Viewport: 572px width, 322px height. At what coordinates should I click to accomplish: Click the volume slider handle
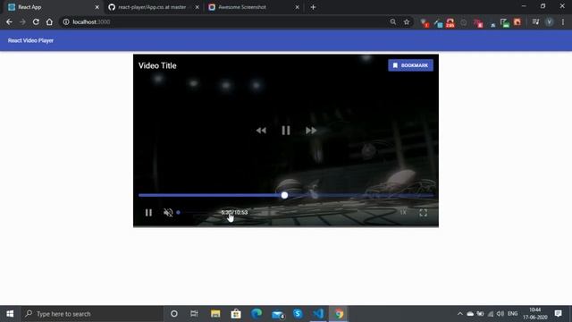[x=178, y=212]
